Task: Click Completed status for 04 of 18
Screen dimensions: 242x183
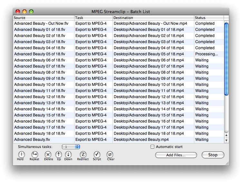Action: click(x=205, y=48)
